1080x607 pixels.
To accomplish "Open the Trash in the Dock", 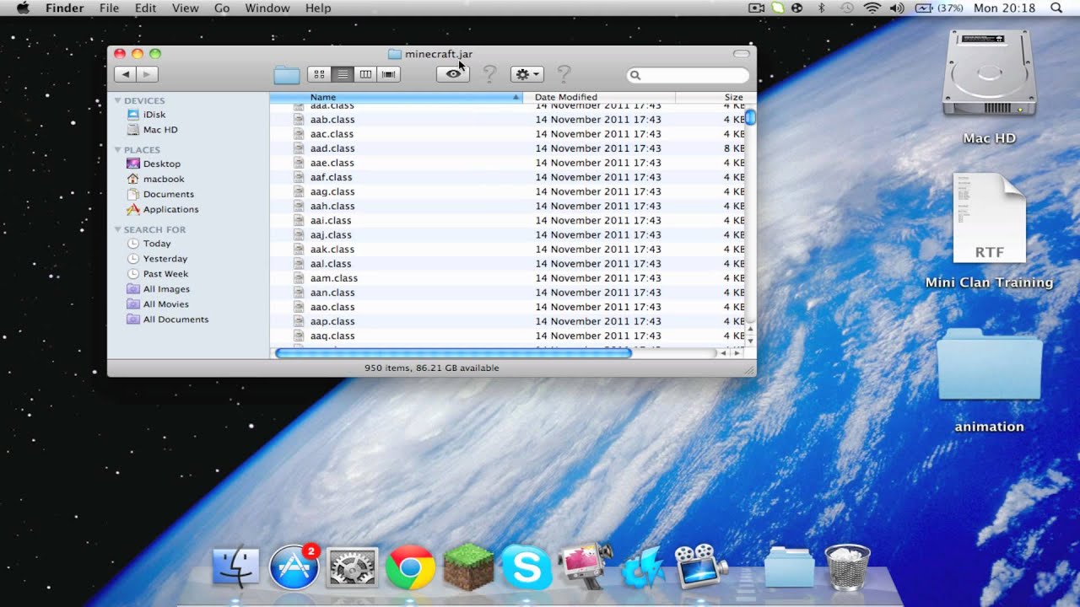I will click(847, 567).
